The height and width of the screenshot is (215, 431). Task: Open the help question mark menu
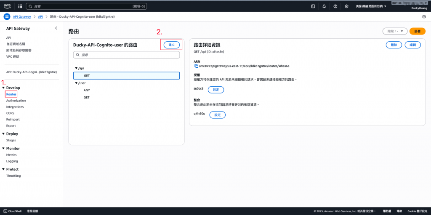[335, 6]
